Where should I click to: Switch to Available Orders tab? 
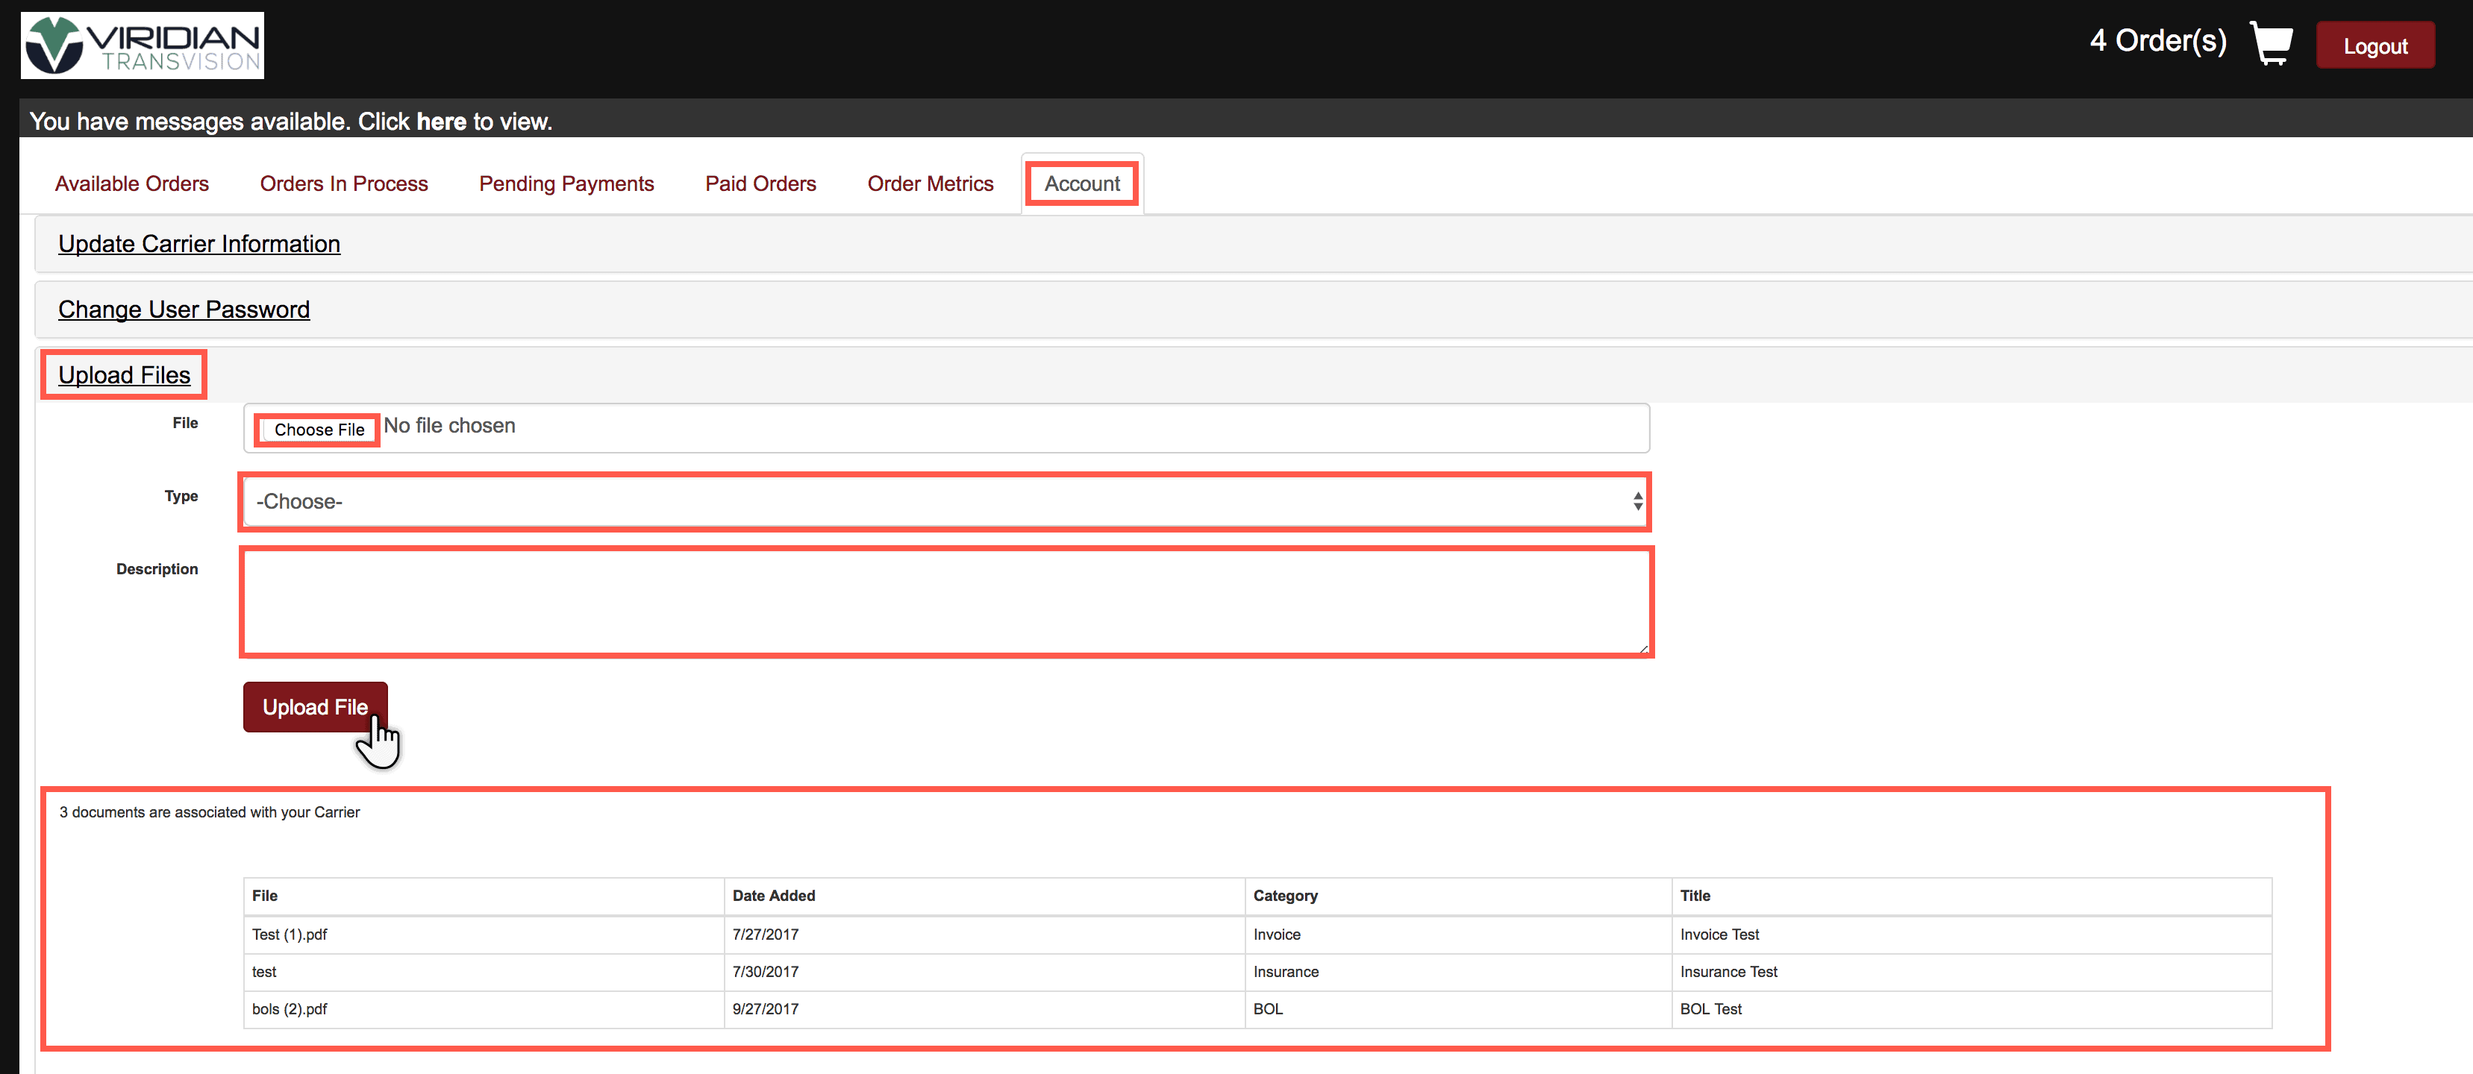pos(131,183)
